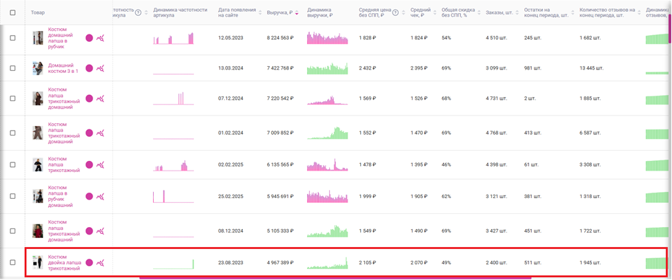Image resolution: width=672 pixels, height=280 pixels.
Task: Sort by the Заказы, шт. column arrows
Action: point(516,13)
